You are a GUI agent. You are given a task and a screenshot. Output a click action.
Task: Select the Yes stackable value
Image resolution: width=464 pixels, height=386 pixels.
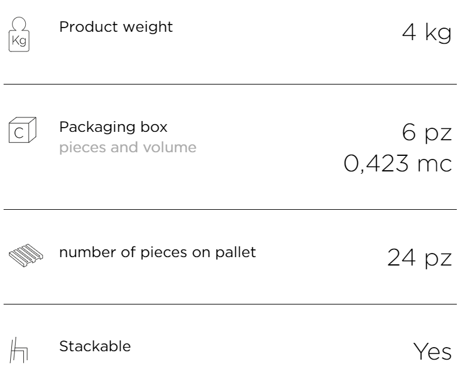tap(432, 351)
